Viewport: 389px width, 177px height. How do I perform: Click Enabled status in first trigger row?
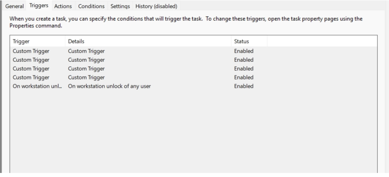(244, 51)
